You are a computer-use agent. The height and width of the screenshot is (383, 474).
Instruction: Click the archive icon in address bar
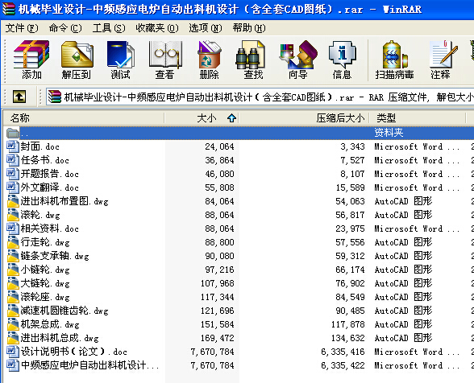pyautogui.click(x=55, y=97)
